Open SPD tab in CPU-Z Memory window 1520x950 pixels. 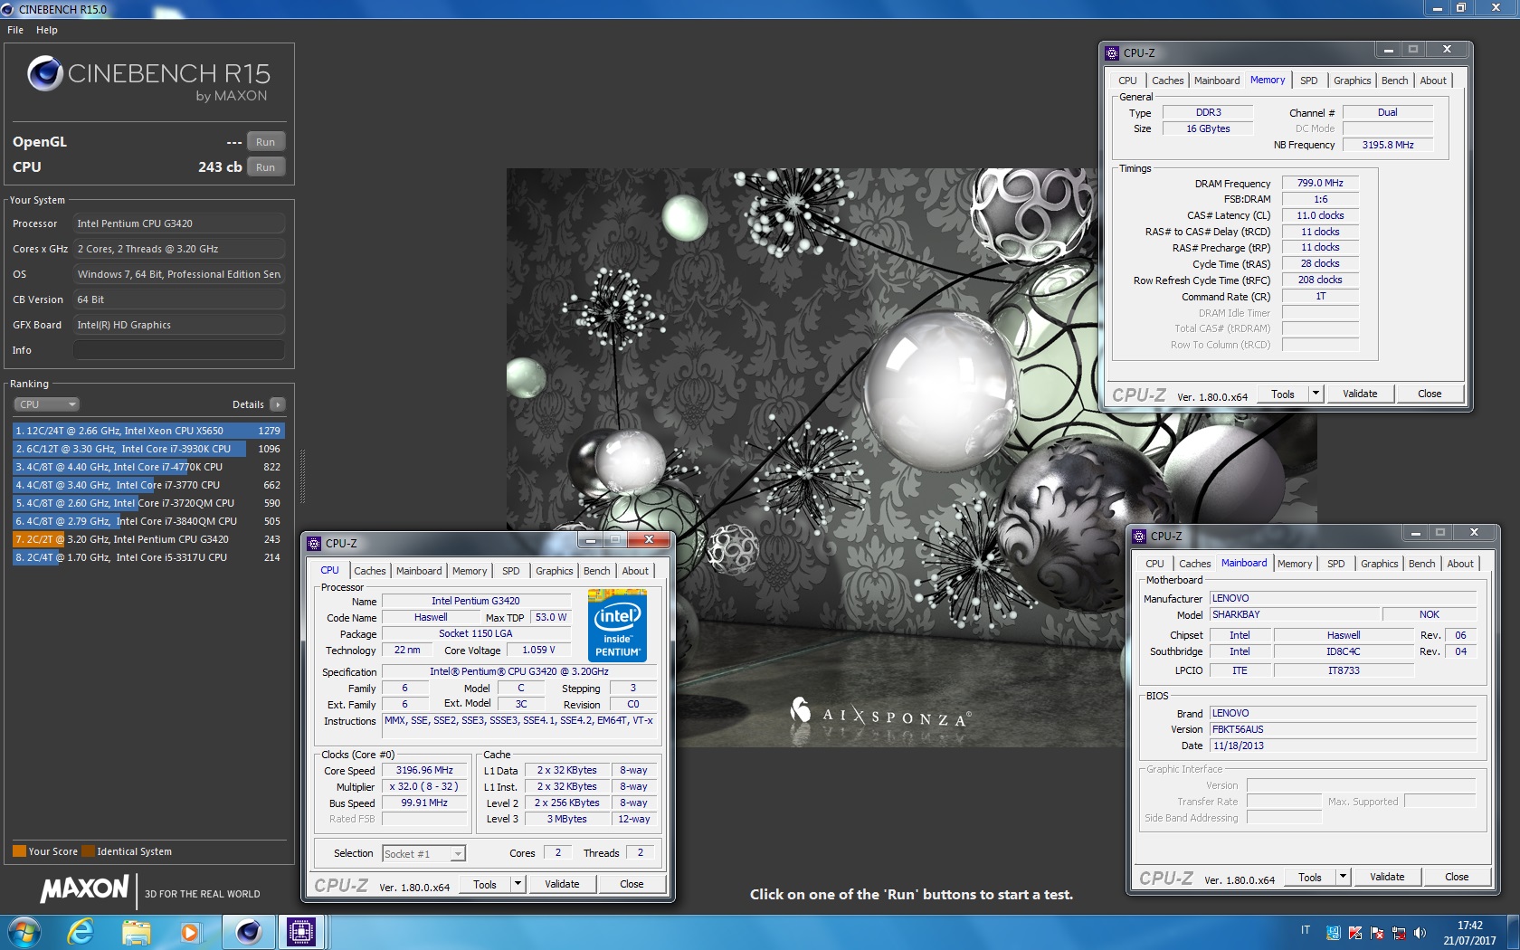click(x=1309, y=81)
